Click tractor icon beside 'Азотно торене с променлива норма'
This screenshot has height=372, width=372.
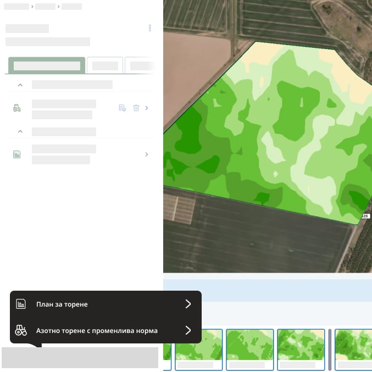(x=21, y=331)
